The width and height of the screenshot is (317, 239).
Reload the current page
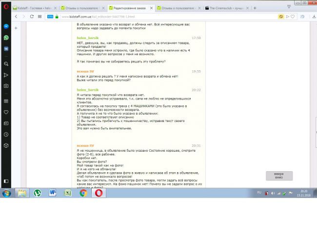point(32,16)
